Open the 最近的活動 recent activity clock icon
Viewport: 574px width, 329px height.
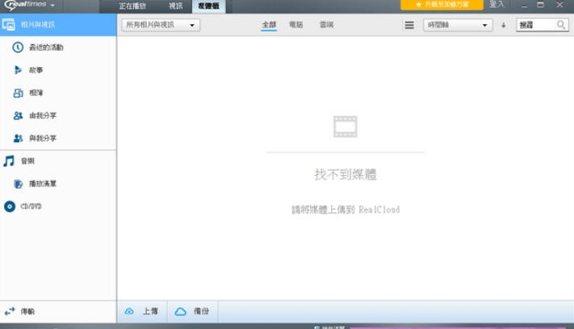(x=18, y=48)
